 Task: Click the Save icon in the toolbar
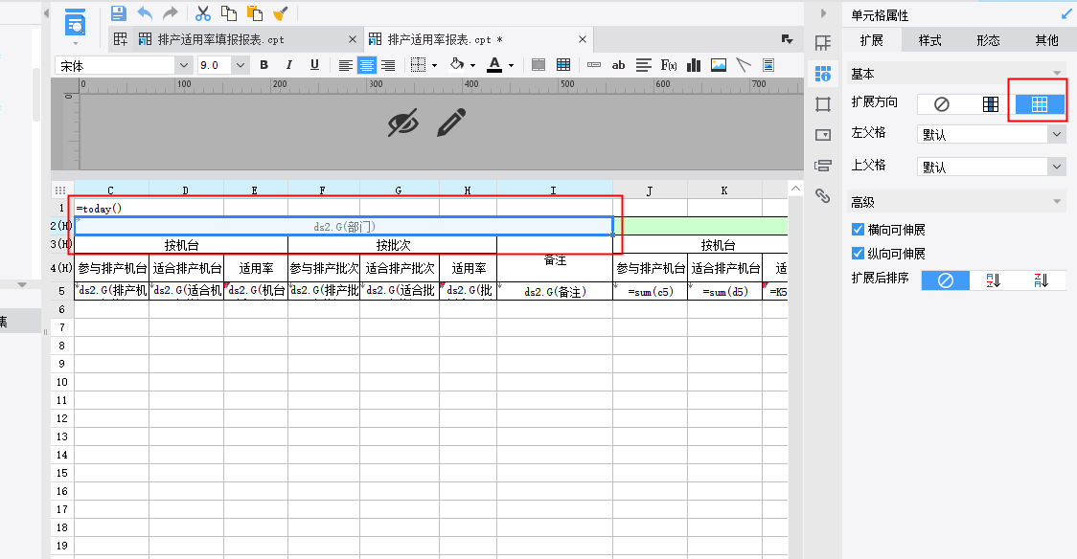(x=119, y=13)
